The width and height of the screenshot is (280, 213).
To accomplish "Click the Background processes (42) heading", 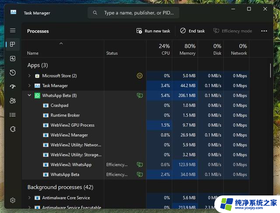I will (x=60, y=187).
